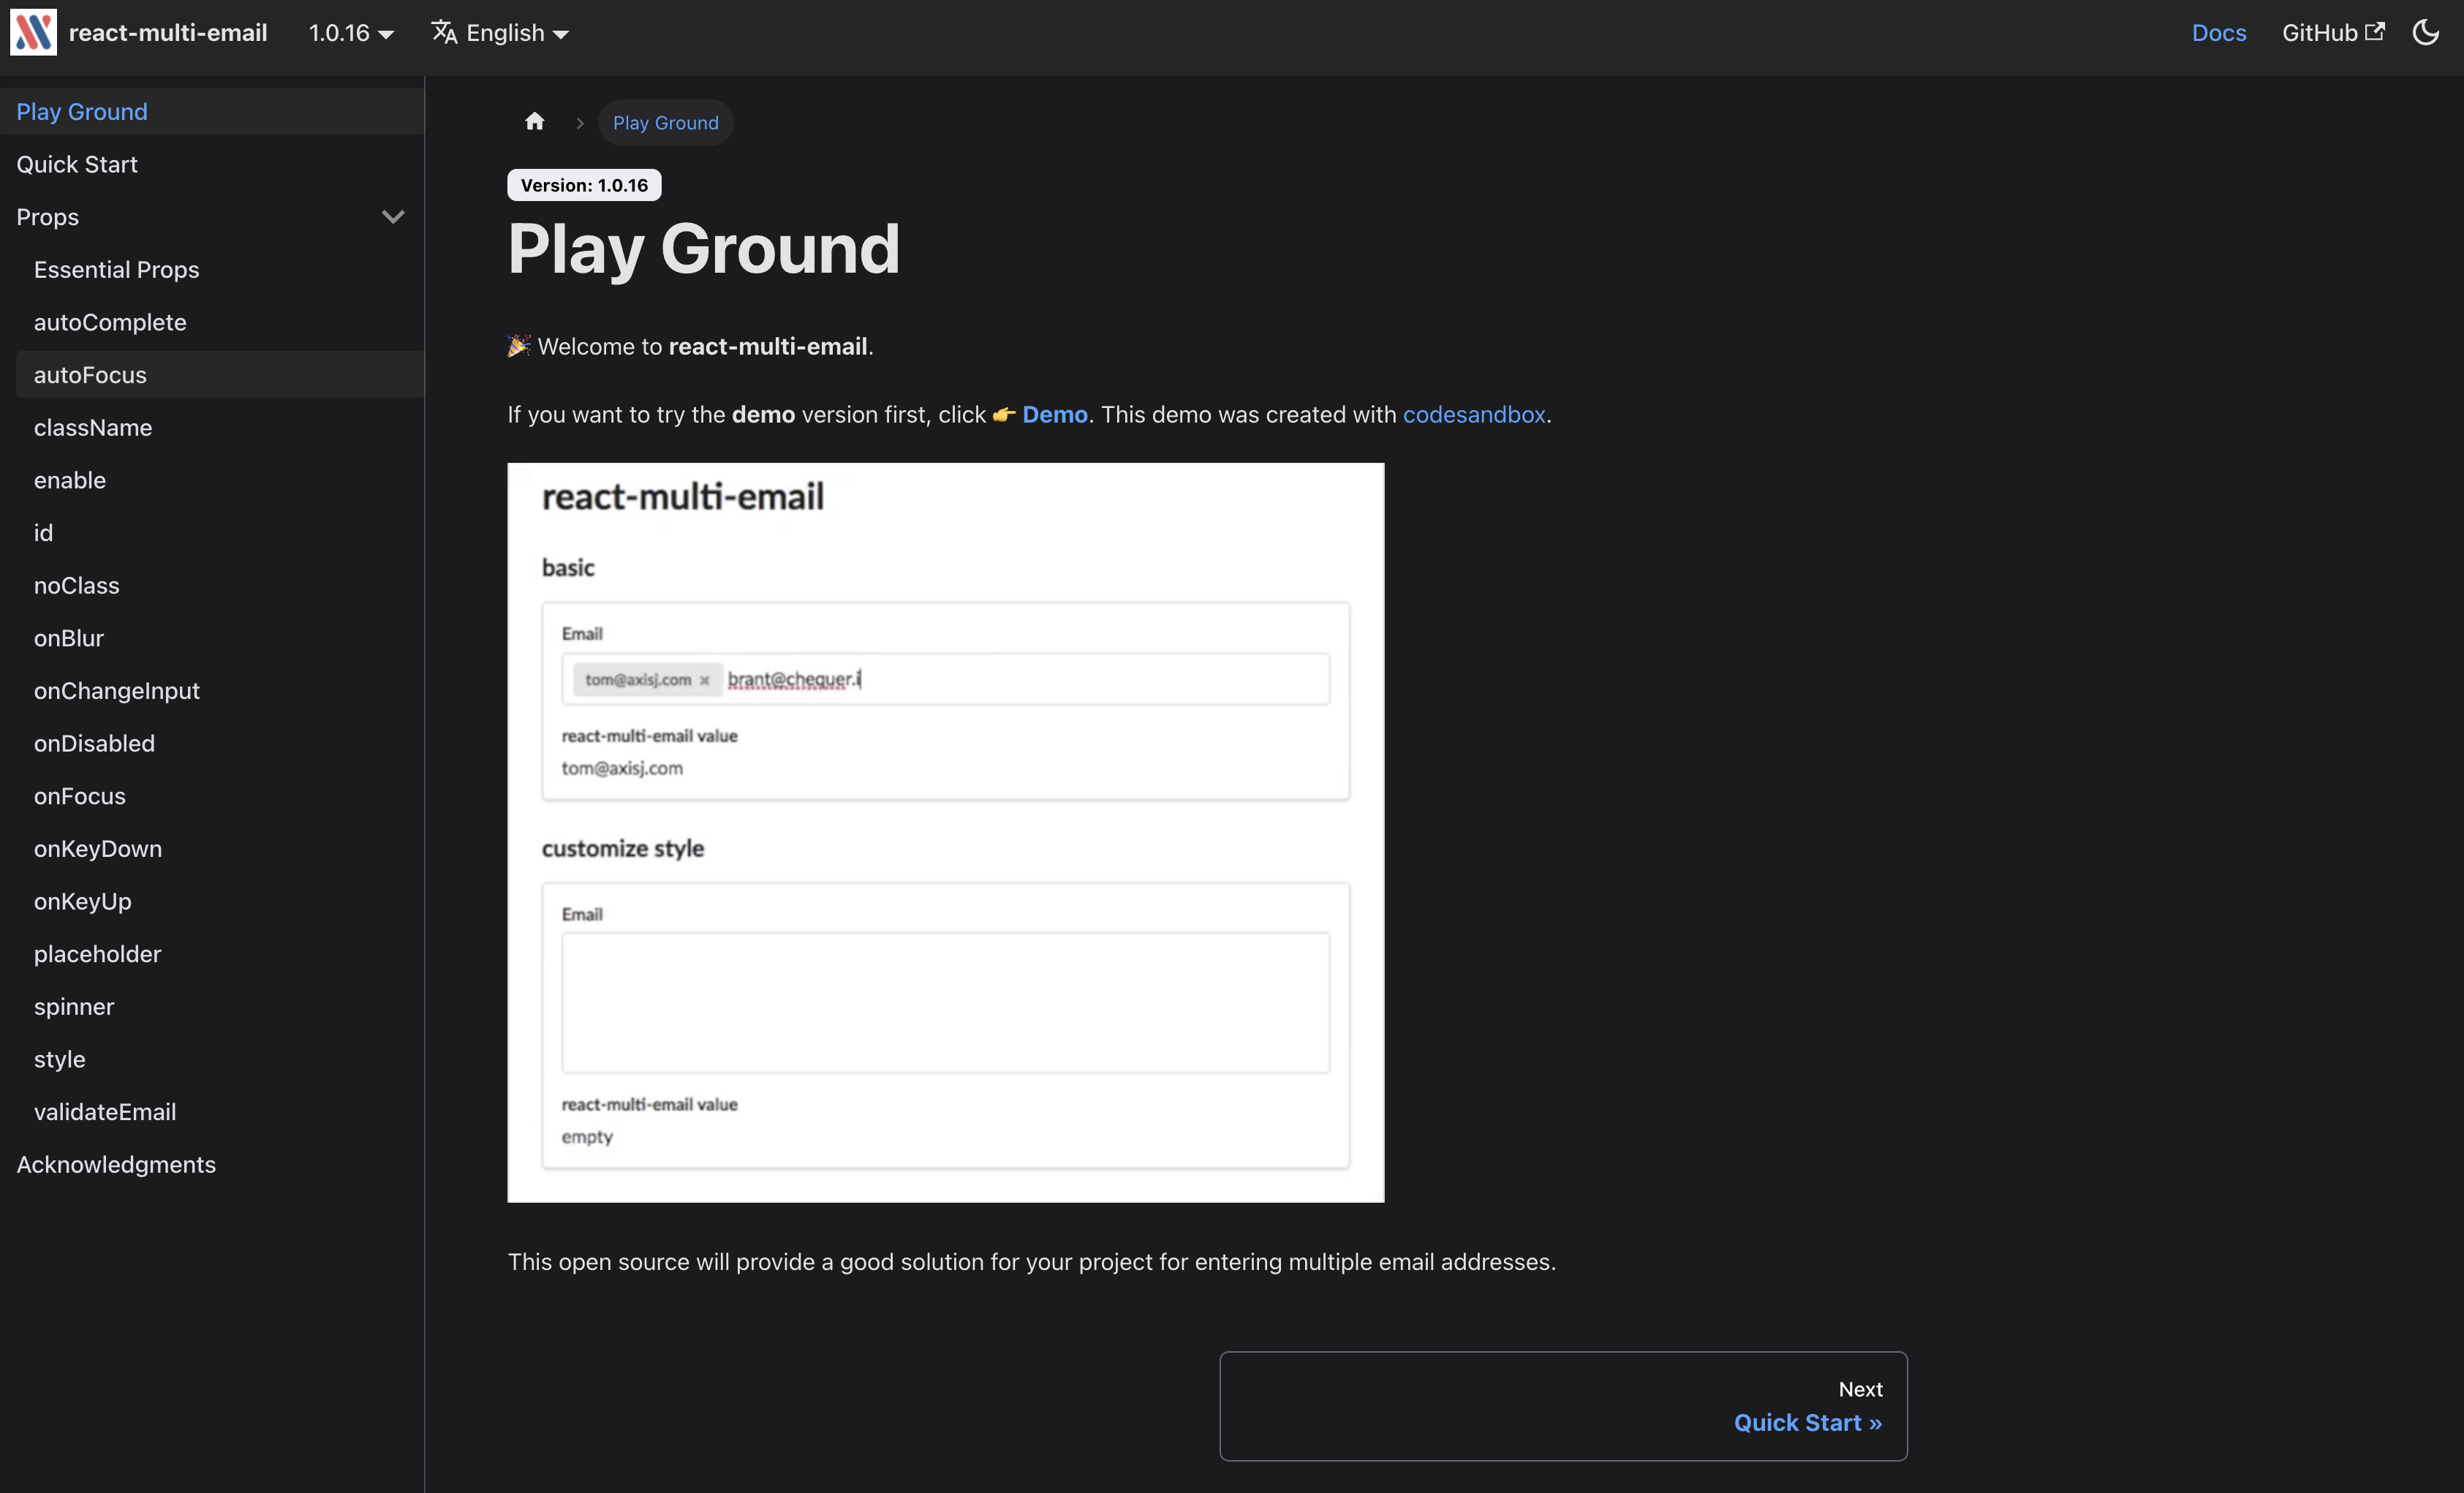Click the home breadcrumb icon

coord(535,122)
